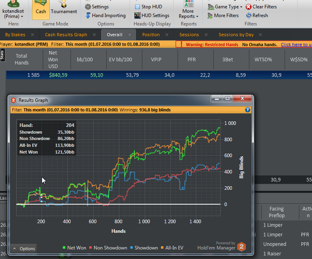Click the Results Graph window logo icon

tap(13, 100)
